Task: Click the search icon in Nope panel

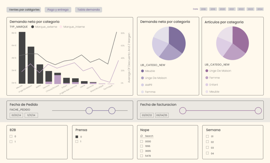Action: [142, 136]
